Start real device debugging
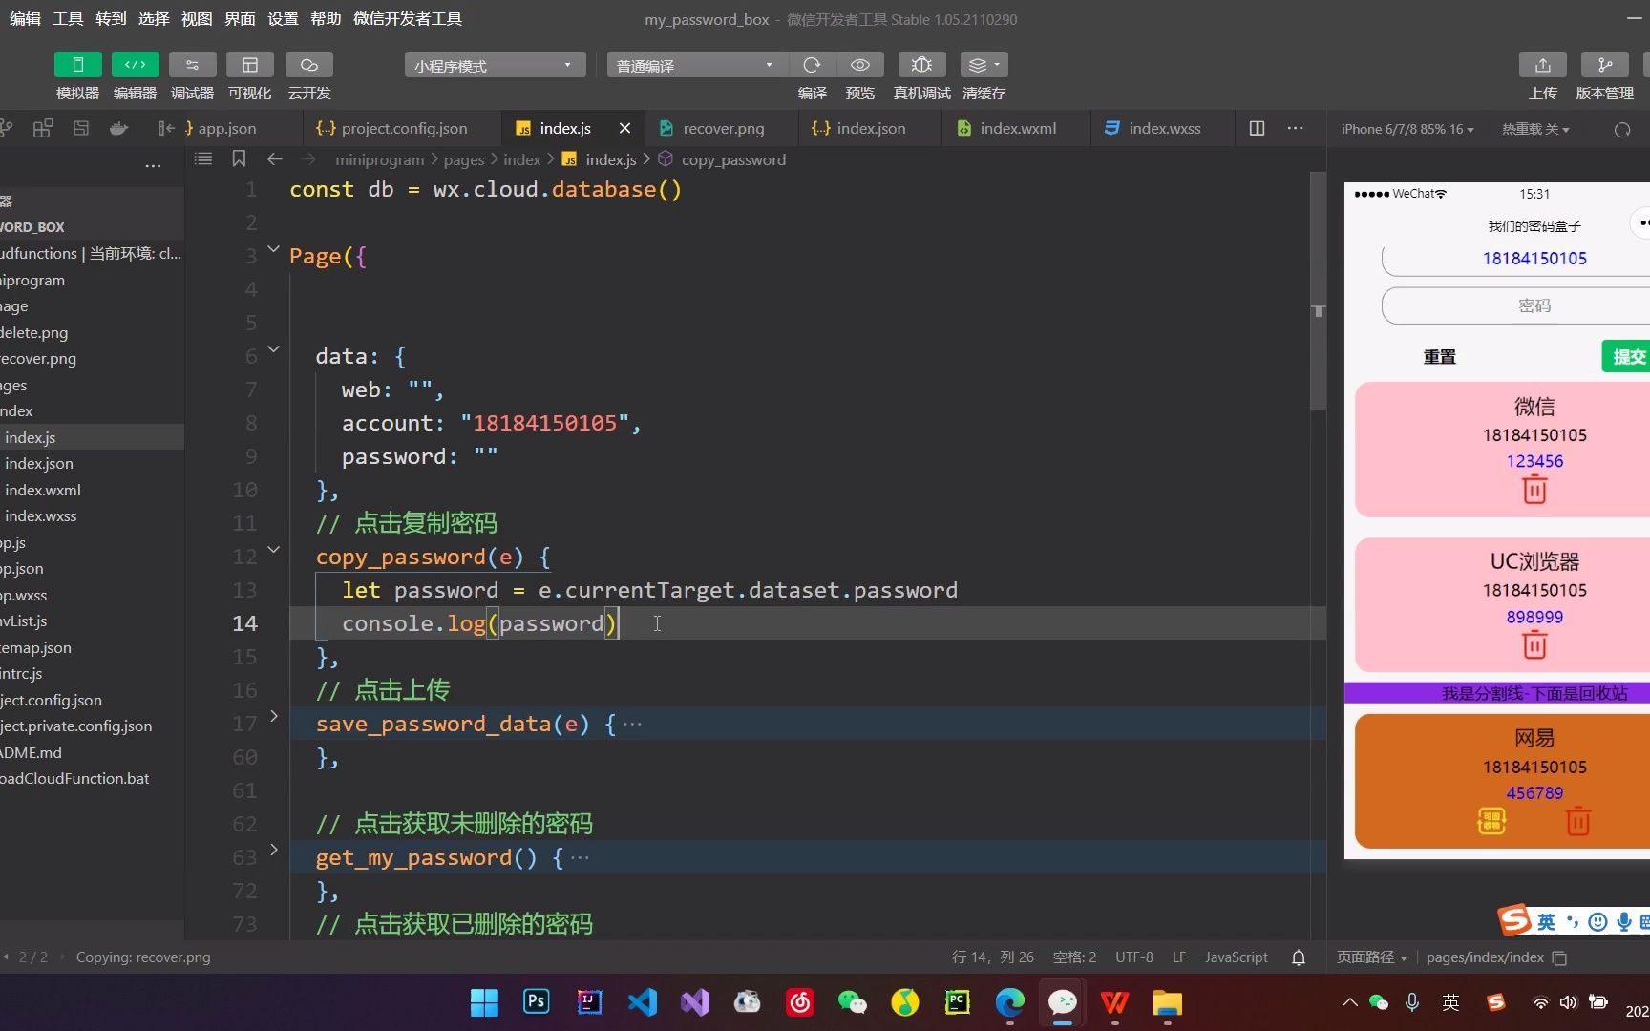1650x1031 pixels. pyautogui.click(x=921, y=65)
